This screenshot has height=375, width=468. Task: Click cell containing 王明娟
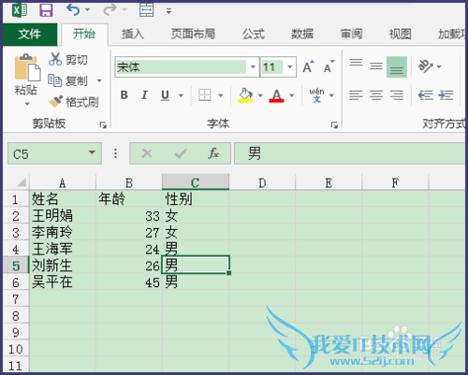point(63,216)
